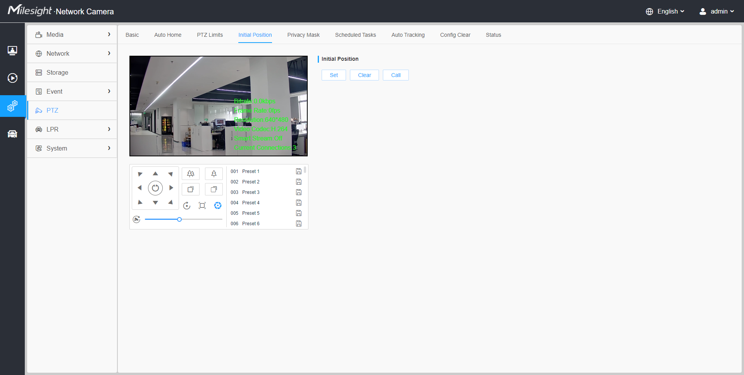744x375 pixels.
Task: Save Preset 4 using its disk icon
Action: [299, 203]
